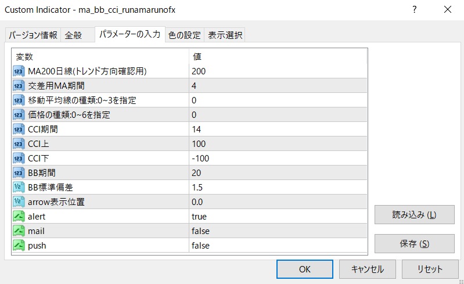
Task: Select the mail value false
Action: [x=200, y=231]
